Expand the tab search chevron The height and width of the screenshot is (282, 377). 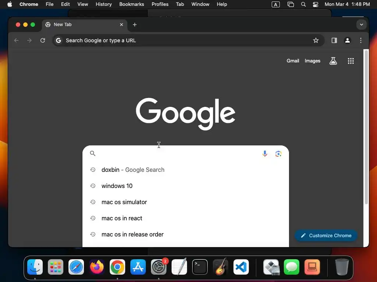point(362,25)
